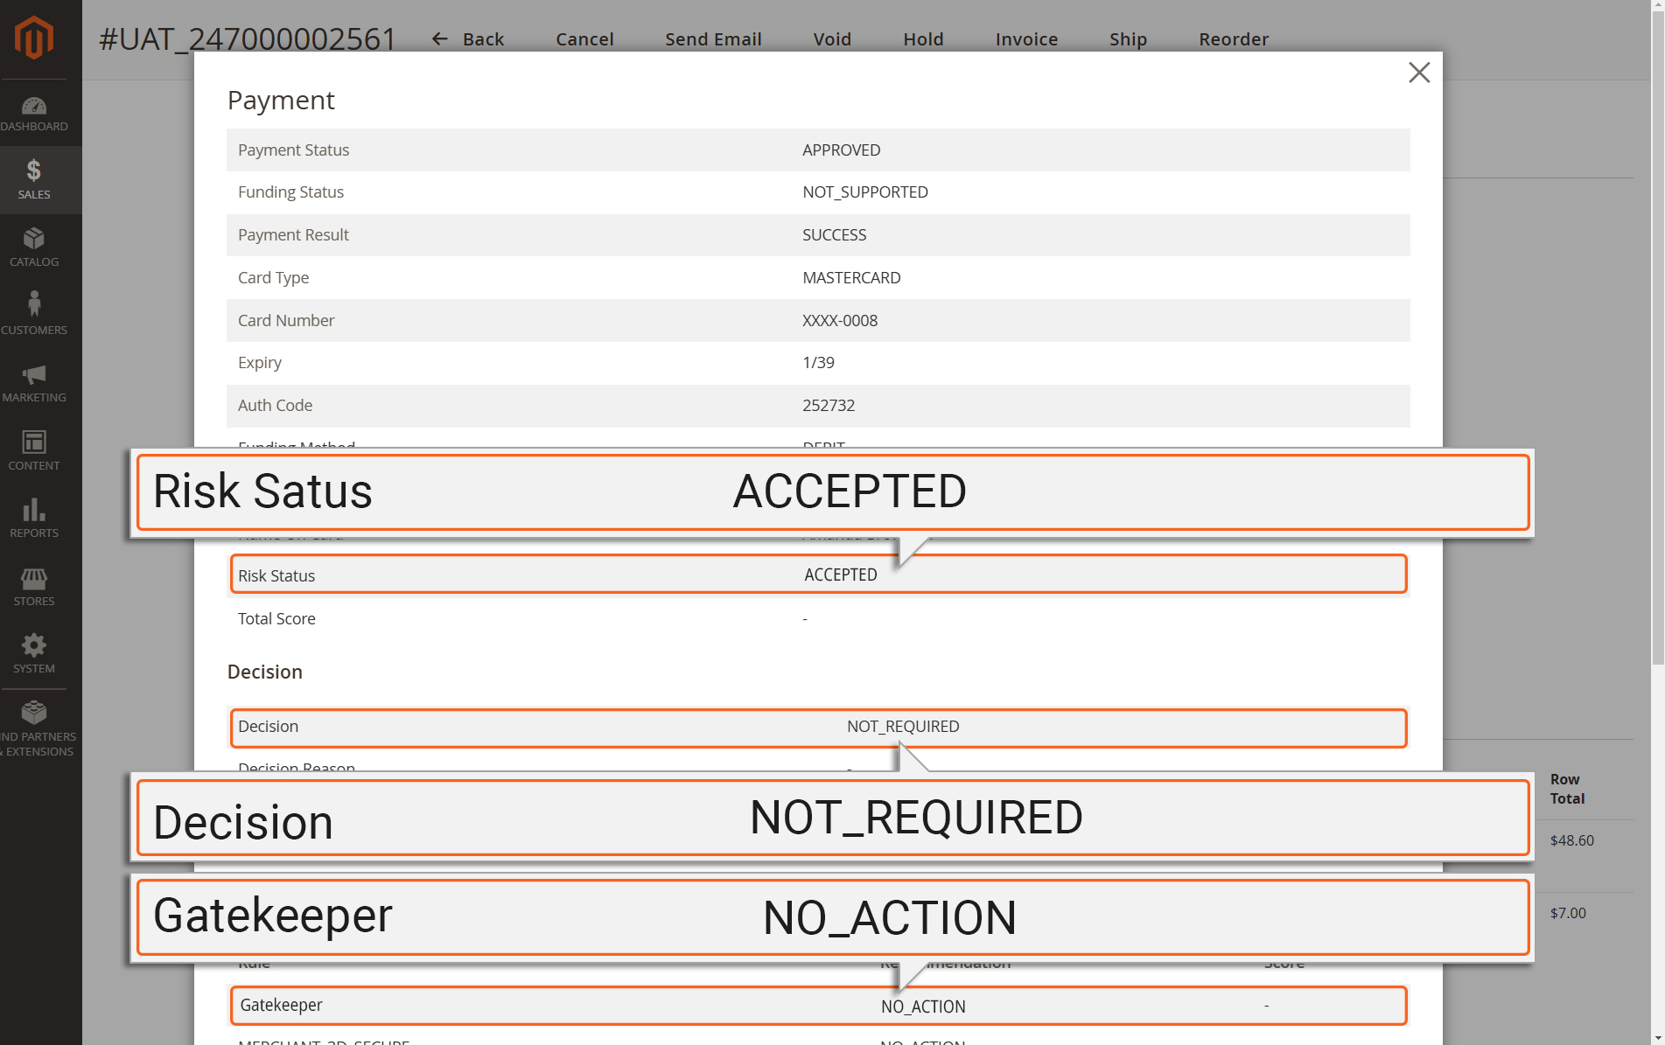The image size is (1665, 1045).
Task: Put the order on Hold
Action: (x=923, y=39)
